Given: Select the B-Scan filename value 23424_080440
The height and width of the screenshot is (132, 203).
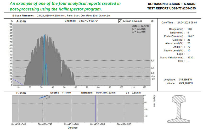Looking at the screenshot, I should coord(45,15).
